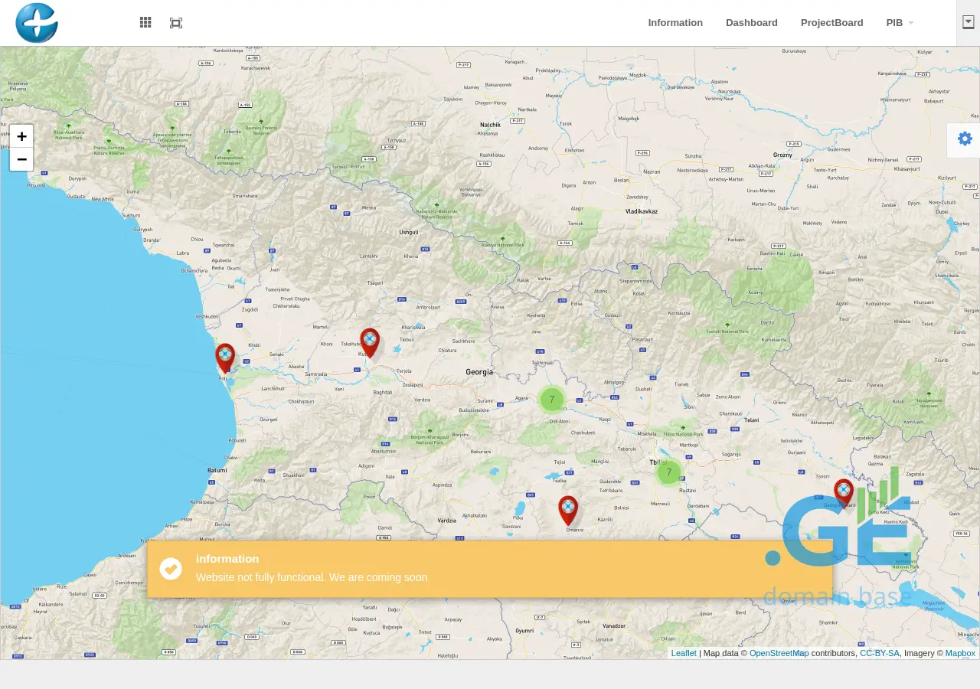Expand green cluster of 7 near Agara
Image resolution: width=980 pixels, height=689 pixels.
(551, 400)
